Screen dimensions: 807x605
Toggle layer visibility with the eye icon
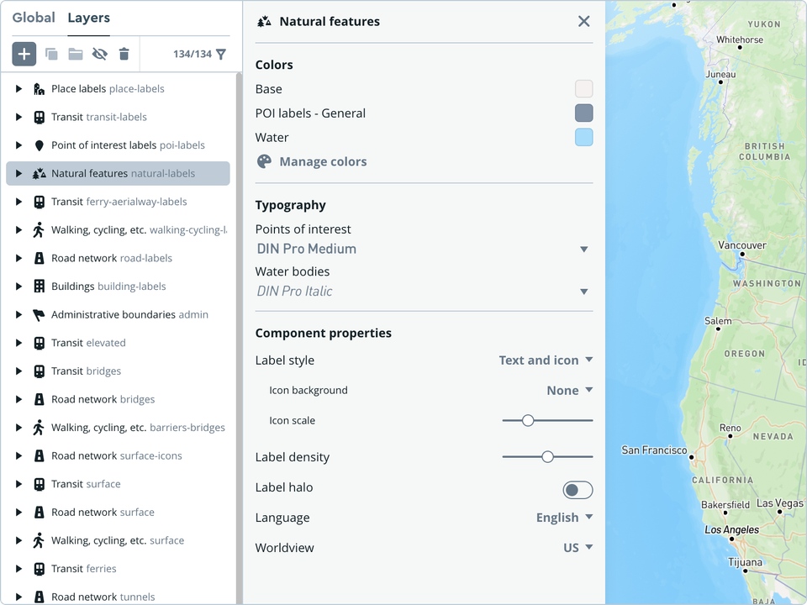click(99, 54)
